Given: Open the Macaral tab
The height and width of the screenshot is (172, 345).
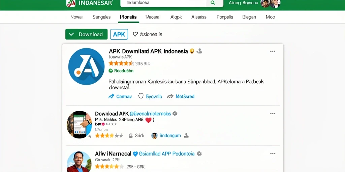Looking at the screenshot, I should click(x=153, y=17).
